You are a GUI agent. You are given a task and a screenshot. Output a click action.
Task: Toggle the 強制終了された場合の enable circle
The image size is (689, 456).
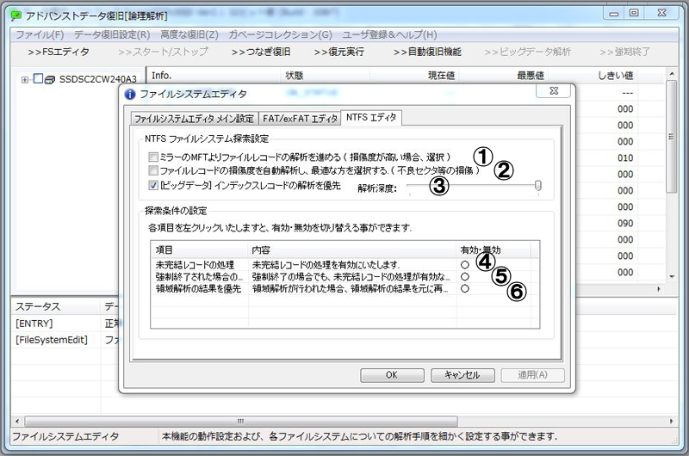(x=465, y=277)
